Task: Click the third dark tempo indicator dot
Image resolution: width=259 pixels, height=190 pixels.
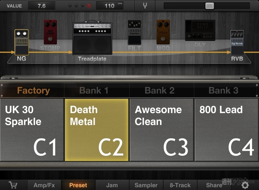Action: pyautogui.click(x=83, y=6)
